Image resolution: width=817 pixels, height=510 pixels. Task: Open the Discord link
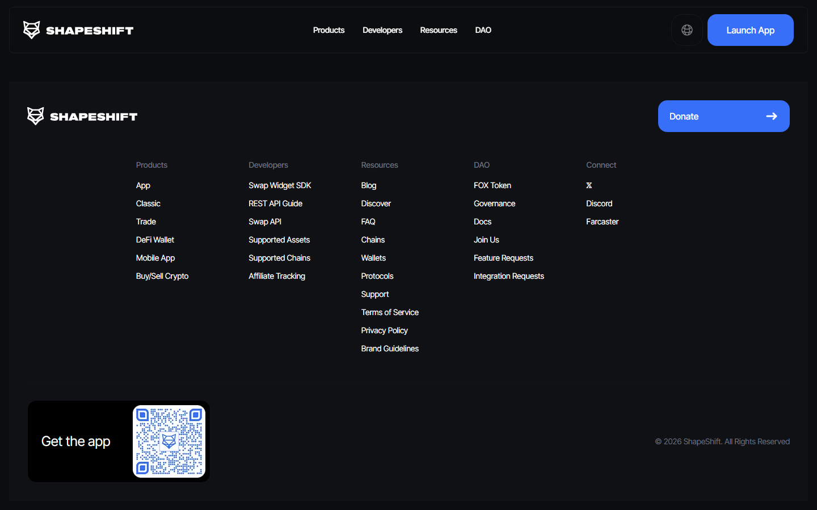click(x=599, y=203)
